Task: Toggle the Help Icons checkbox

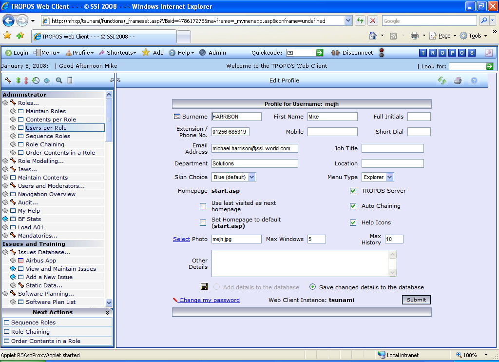Action: pyautogui.click(x=353, y=222)
